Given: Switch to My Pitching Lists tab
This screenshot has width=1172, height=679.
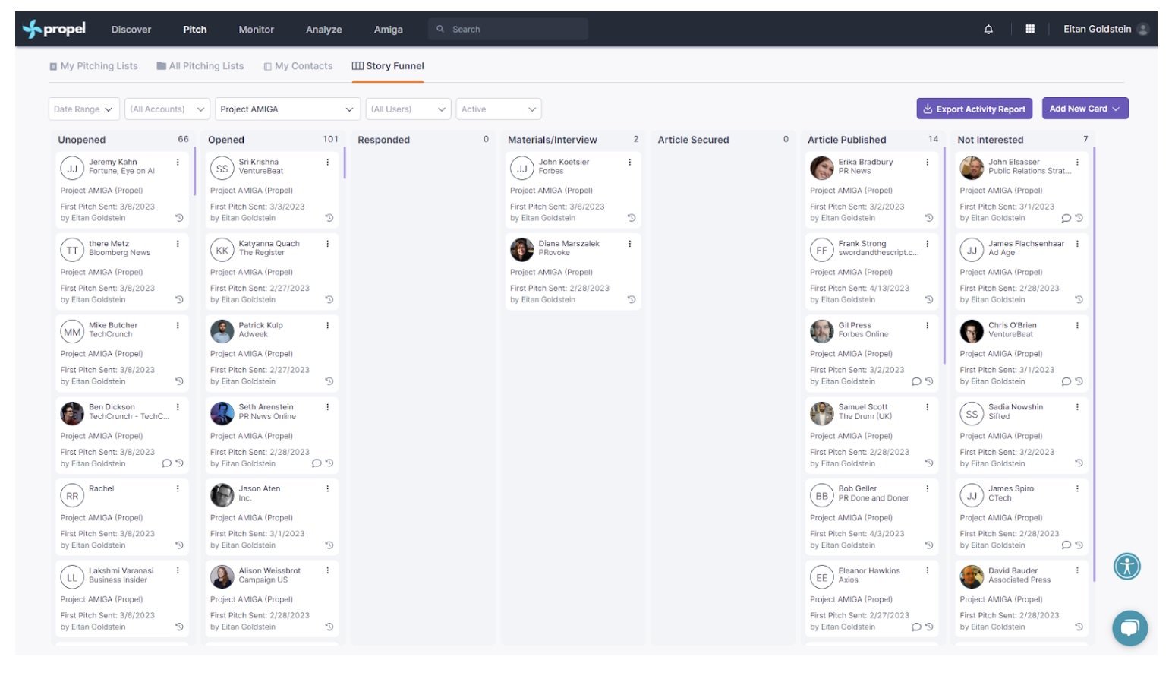Looking at the screenshot, I should pyautogui.click(x=93, y=66).
